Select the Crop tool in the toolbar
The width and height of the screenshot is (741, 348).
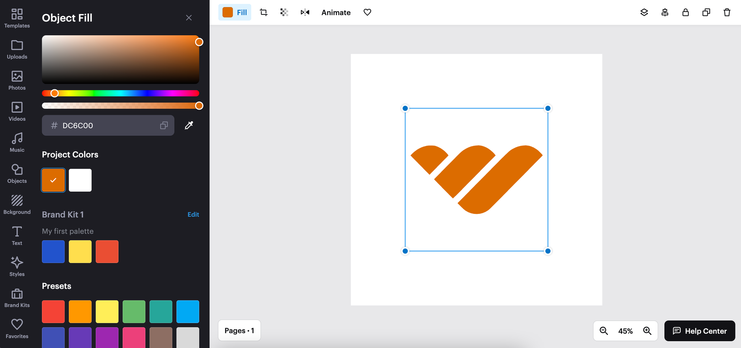pyautogui.click(x=263, y=12)
